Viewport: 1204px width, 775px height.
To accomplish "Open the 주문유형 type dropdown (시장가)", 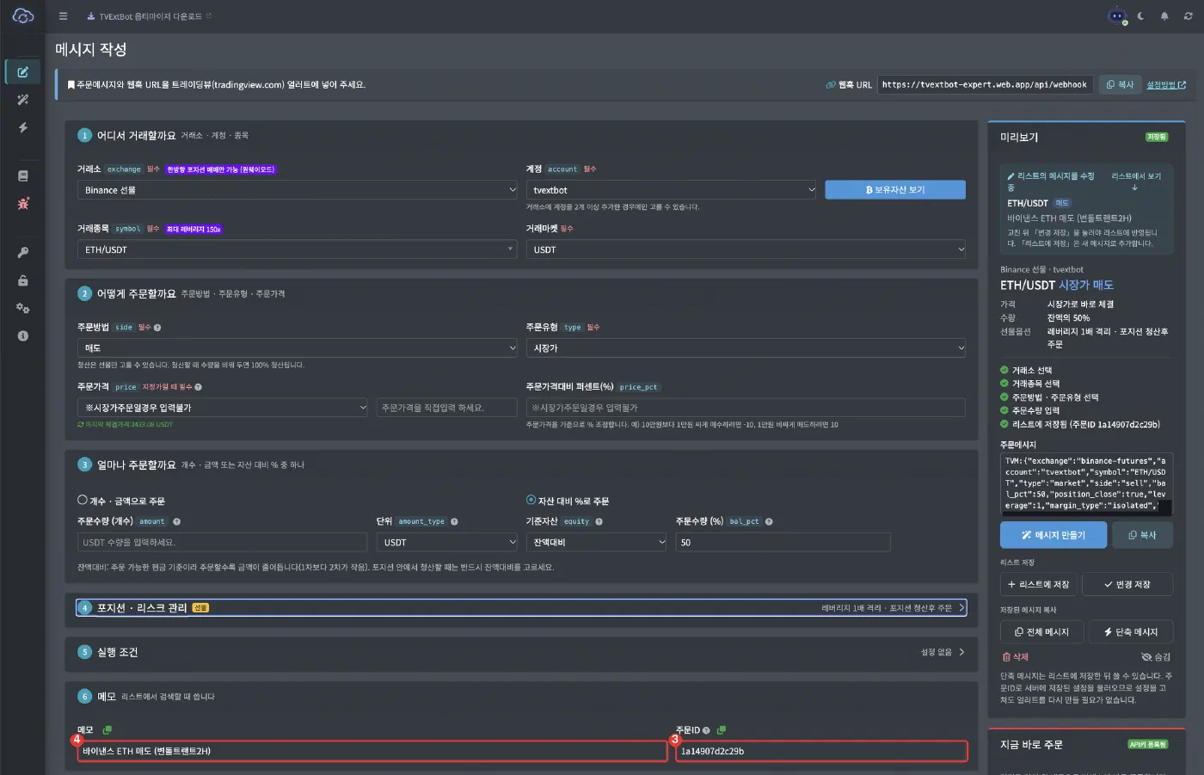I will 746,348.
